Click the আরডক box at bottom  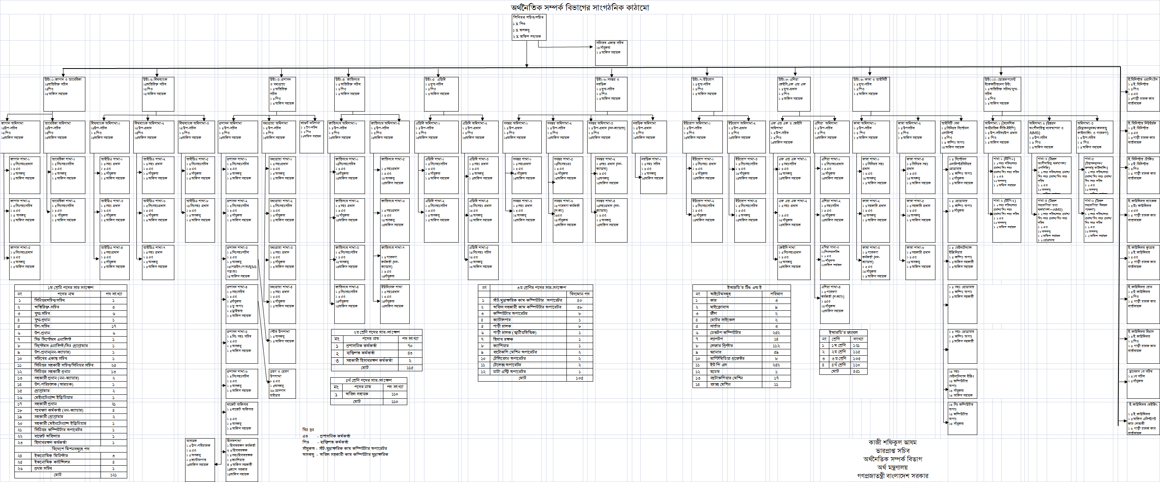tap(199, 460)
